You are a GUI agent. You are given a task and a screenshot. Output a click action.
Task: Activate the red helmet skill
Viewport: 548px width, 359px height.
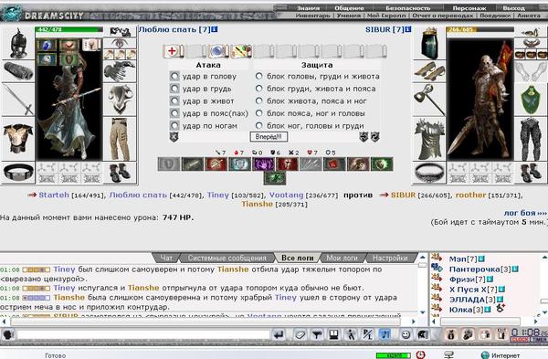(x=288, y=164)
